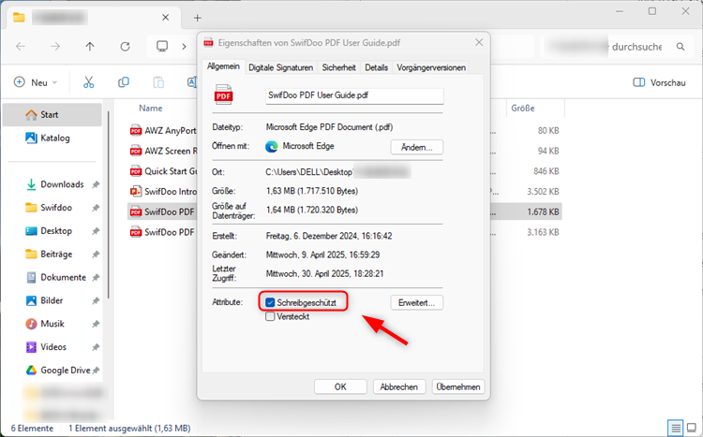Click the PC monitor icon in address bar

click(x=162, y=46)
